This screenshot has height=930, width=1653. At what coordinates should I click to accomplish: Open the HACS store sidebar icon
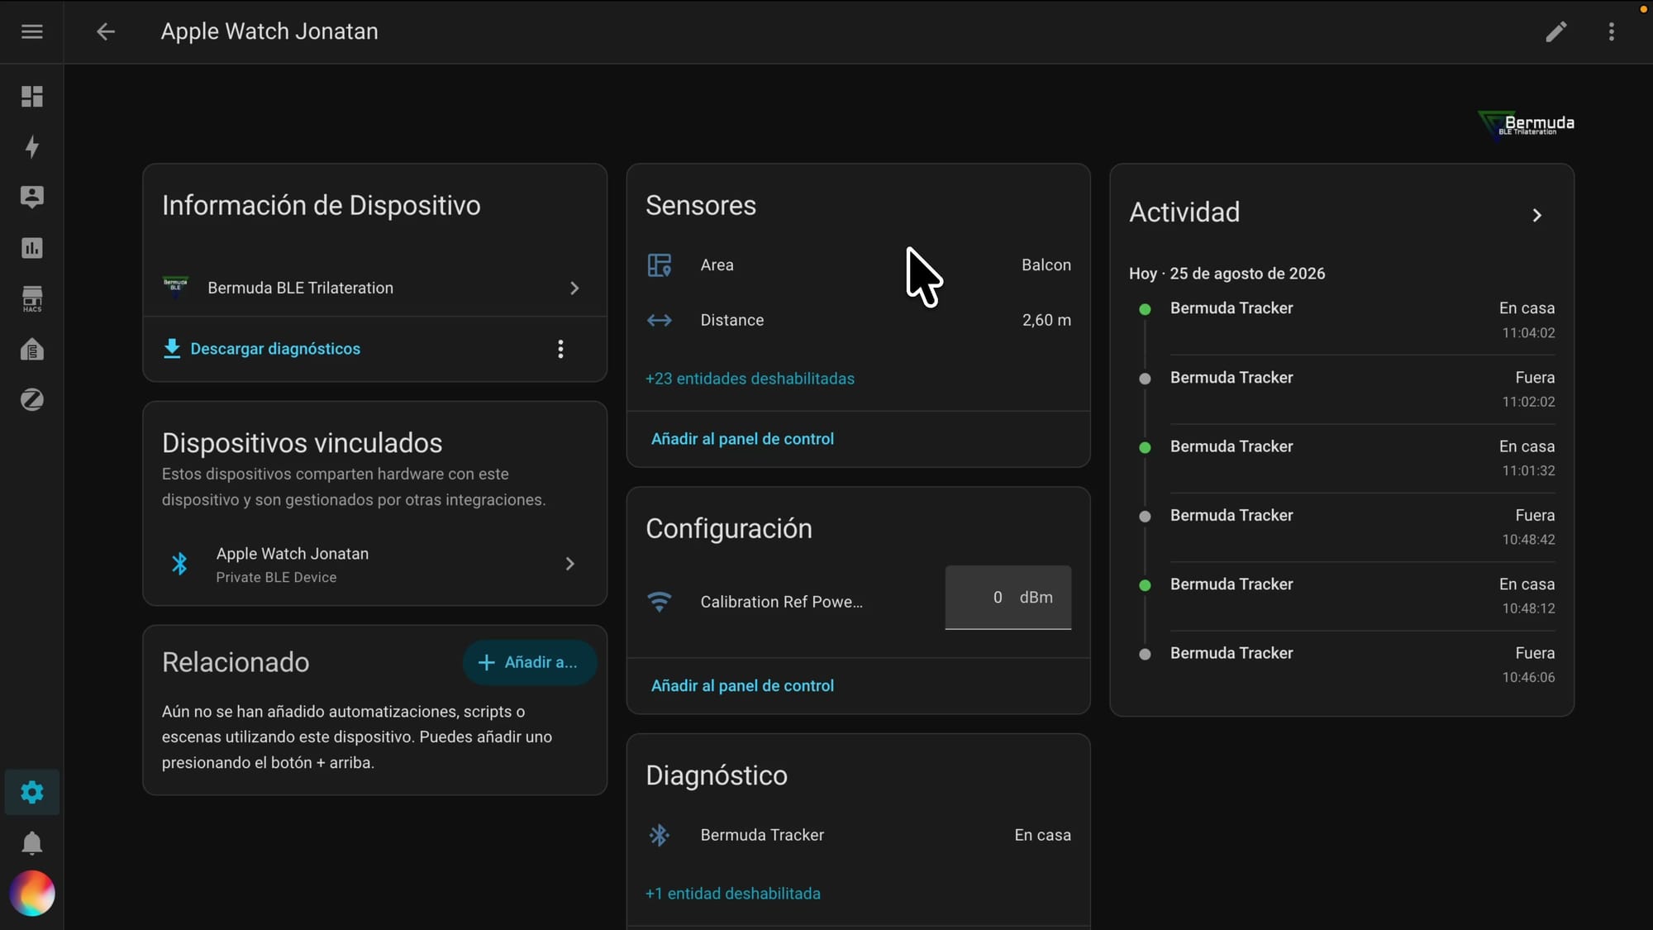(32, 298)
